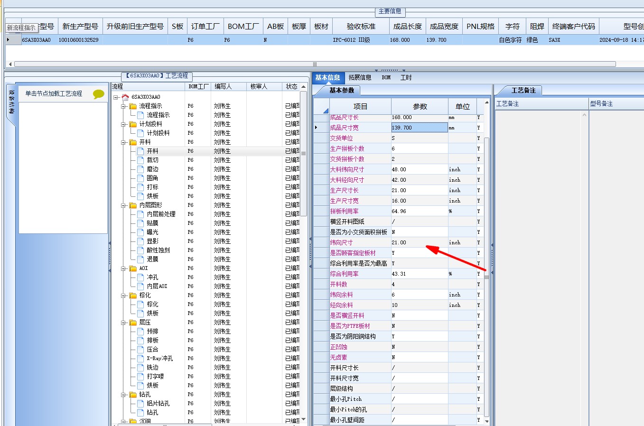Collapse the AOI folder

(124, 269)
